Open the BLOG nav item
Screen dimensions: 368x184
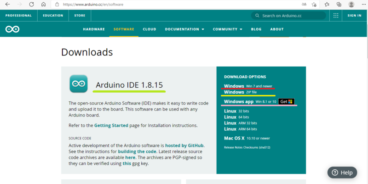pos(256,29)
